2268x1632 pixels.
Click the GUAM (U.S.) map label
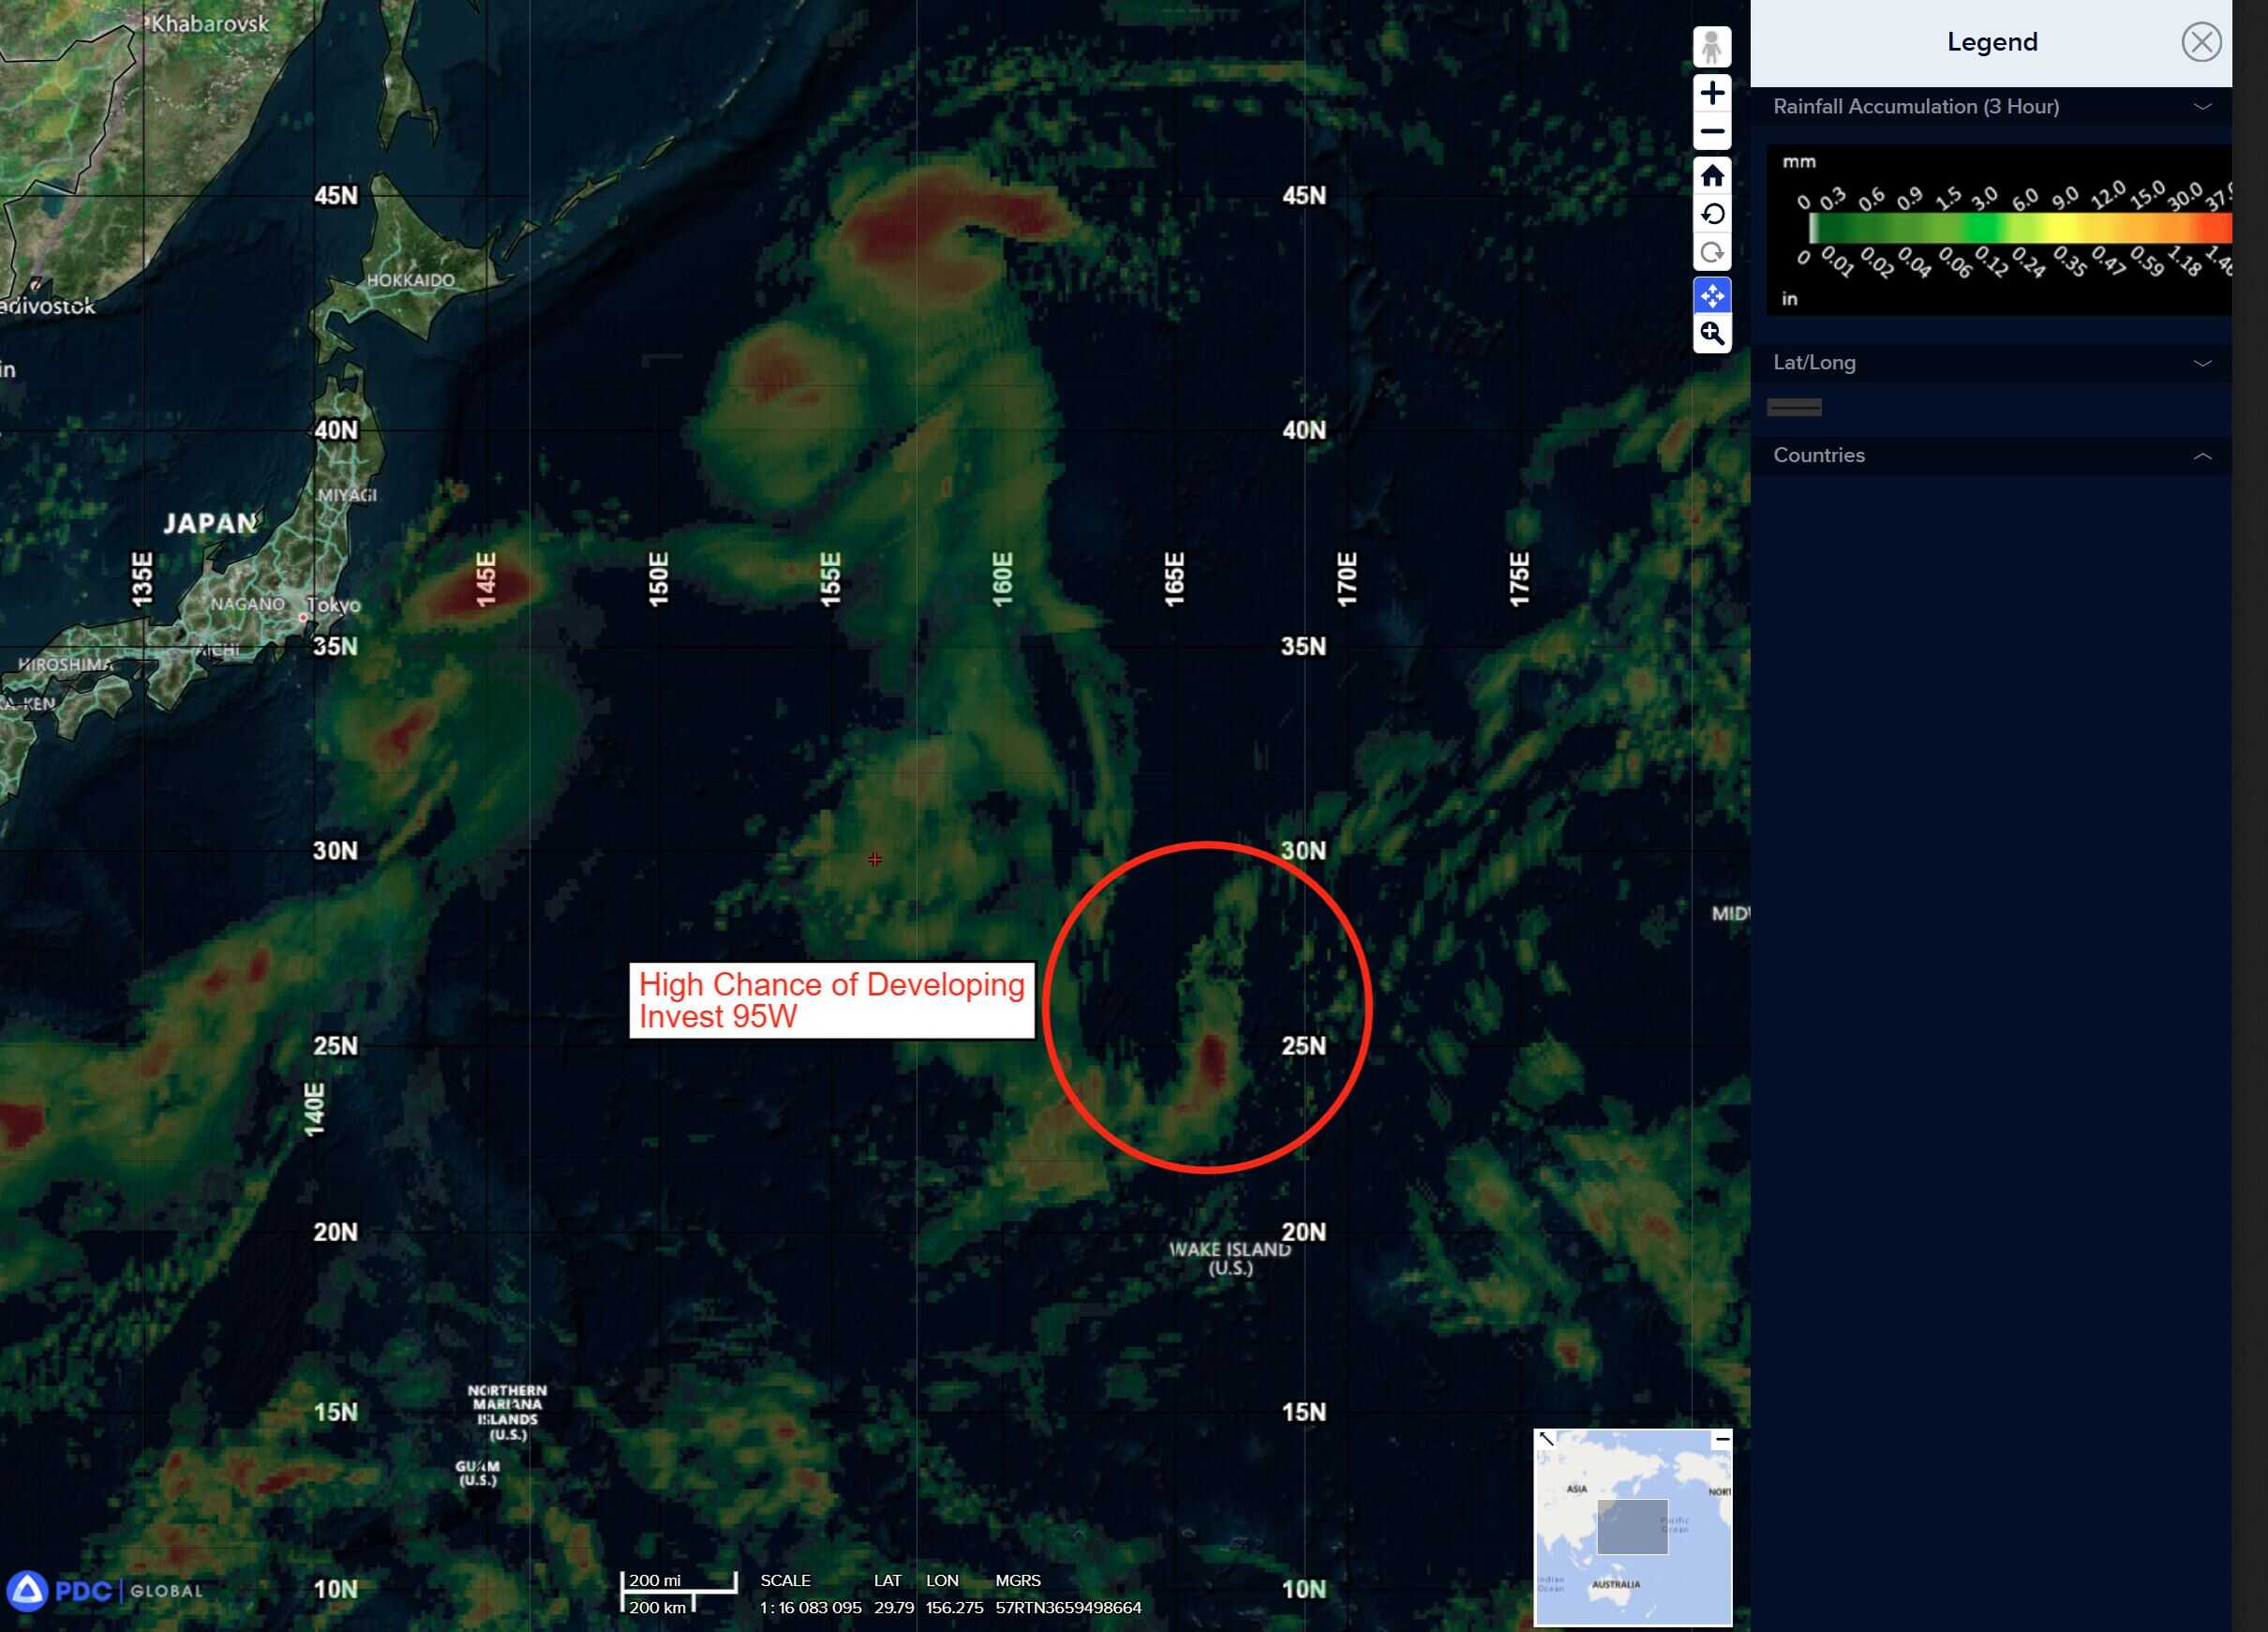pyautogui.click(x=477, y=1473)
